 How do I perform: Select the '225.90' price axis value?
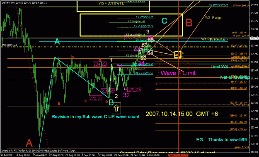click(254, 111)
